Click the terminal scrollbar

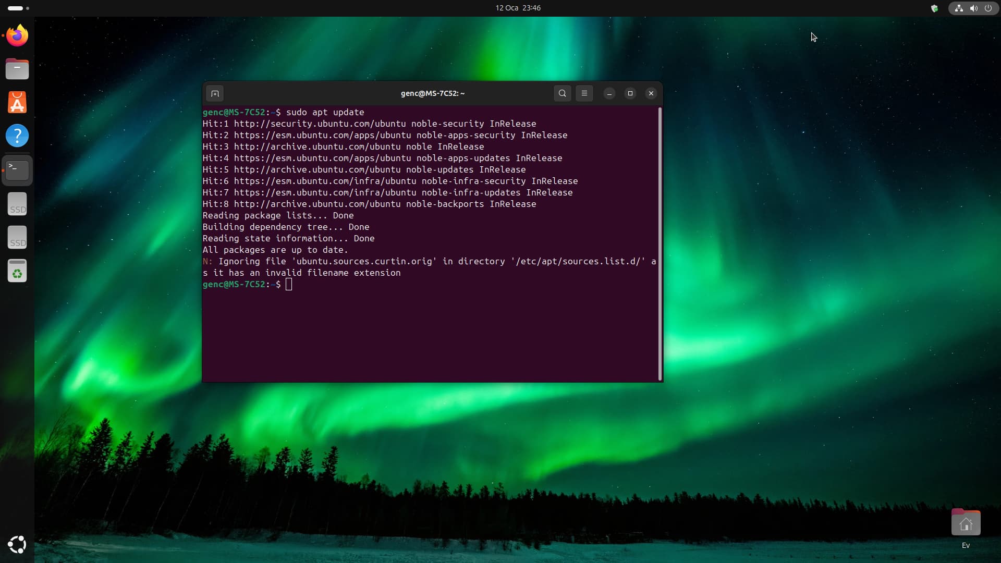[x=660, y=243]
